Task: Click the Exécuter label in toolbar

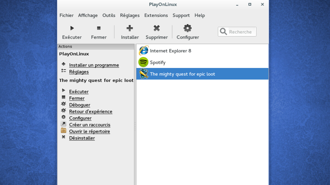Action: click(x=72, y=37)
